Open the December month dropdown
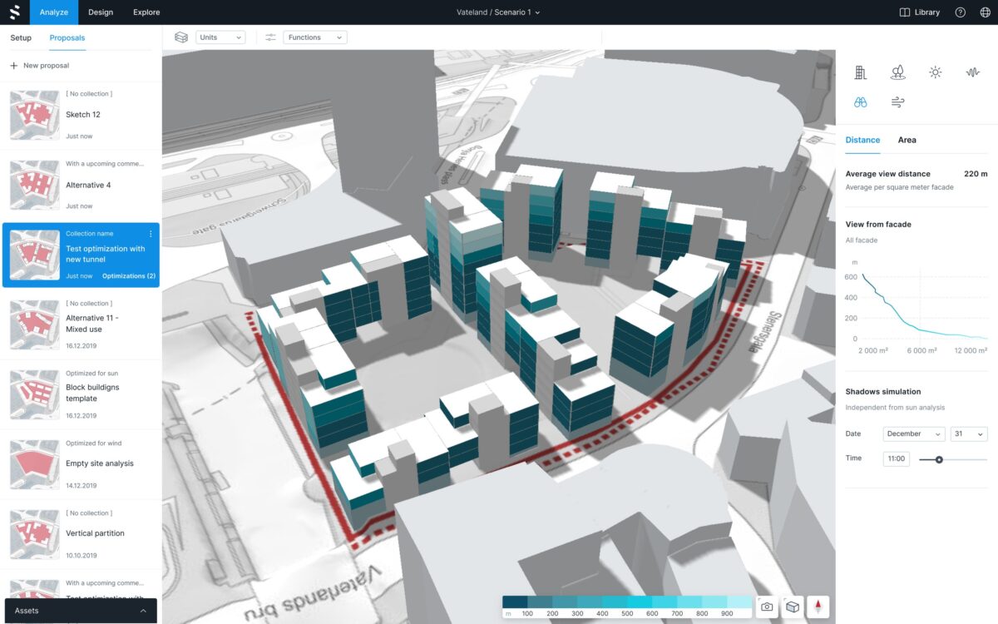The width and height of the screenshot is (998, 624). [x=914, y=433]
